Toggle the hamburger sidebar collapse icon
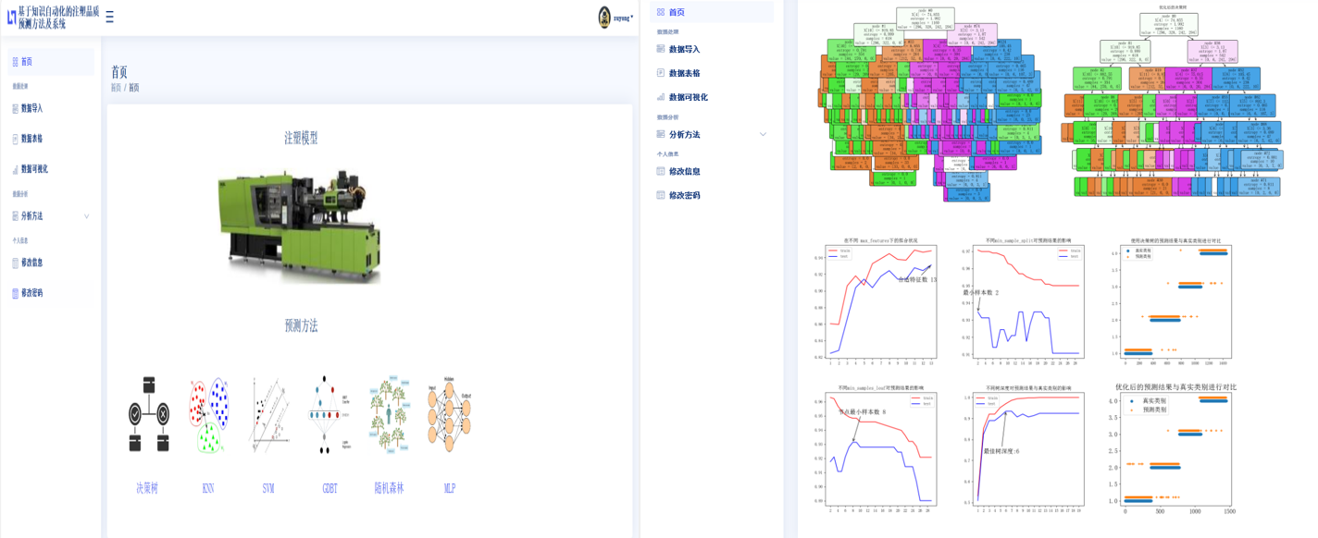Viewport: 1318px width, 538px height. coord(110,17)
